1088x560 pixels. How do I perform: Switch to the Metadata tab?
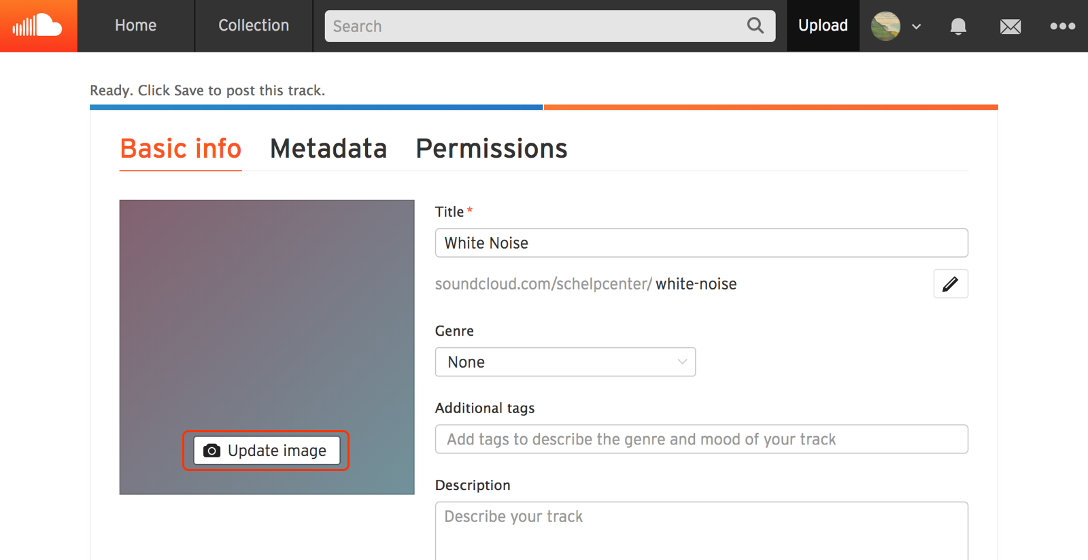coord(328,148)
